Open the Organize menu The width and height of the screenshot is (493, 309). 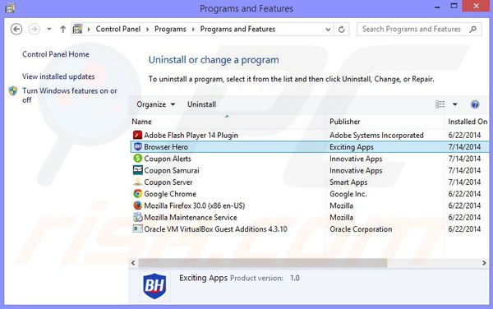[x=155, y=104]
